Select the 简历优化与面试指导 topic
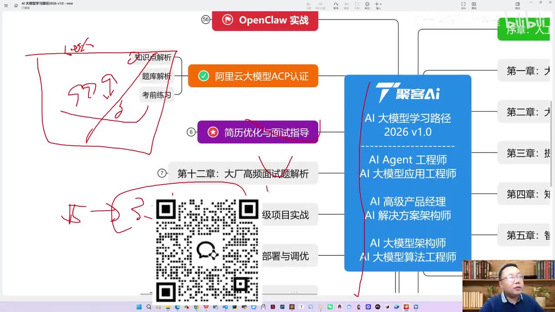 pyautogui.click(x=258, y=132)
